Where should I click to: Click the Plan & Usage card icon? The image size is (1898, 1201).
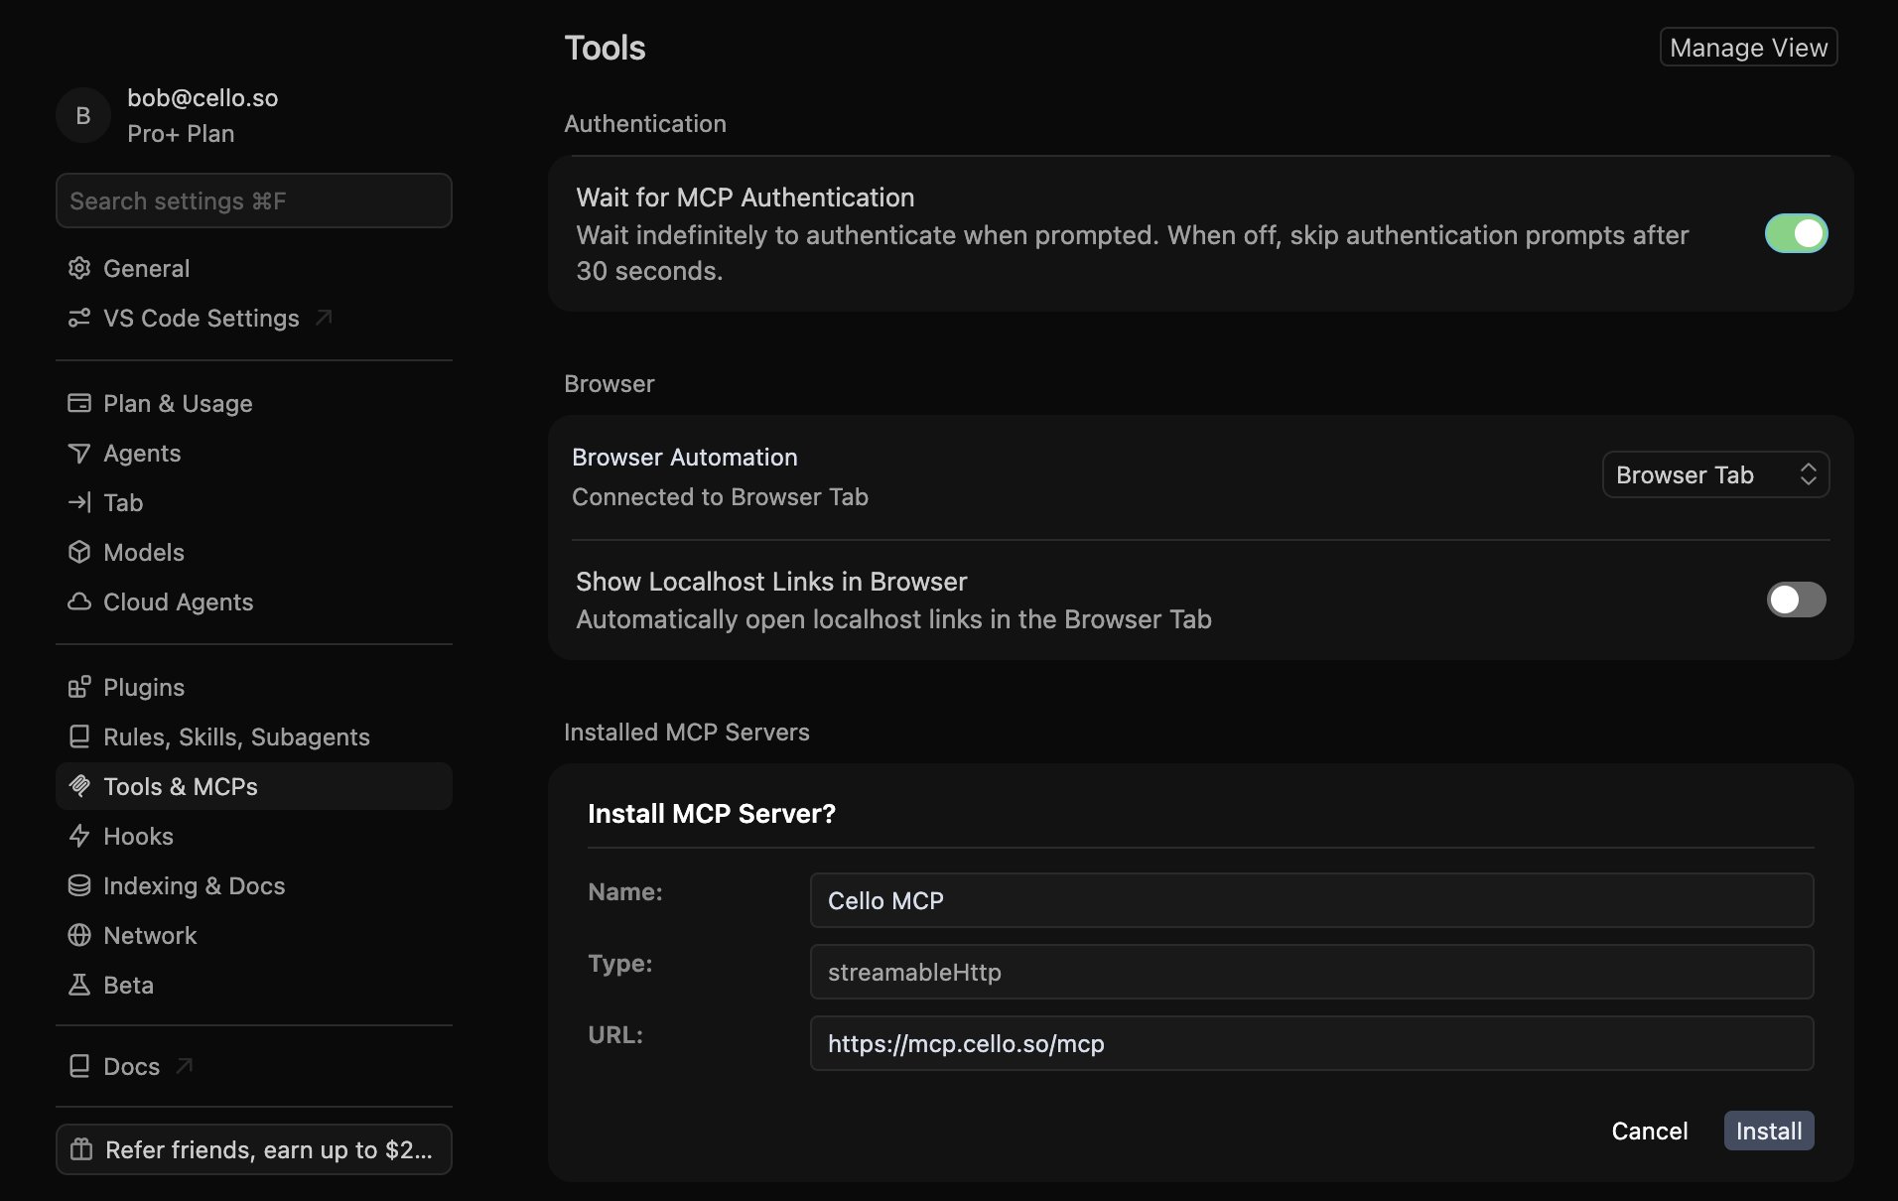[x=79, y=403]
